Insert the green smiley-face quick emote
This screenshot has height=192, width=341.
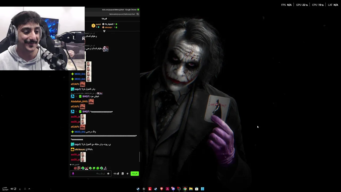(98, 168)
